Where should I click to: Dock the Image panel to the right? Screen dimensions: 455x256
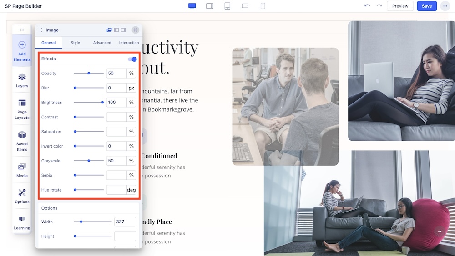pos(123,30)
